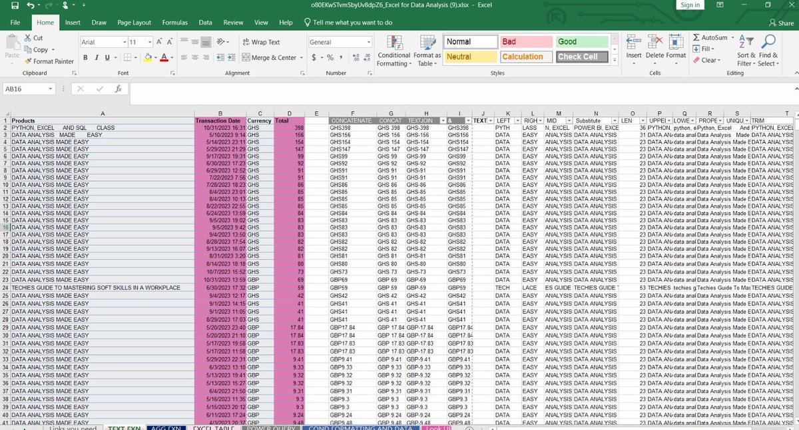
Task: Go to the Data ribbon tab
Action: pos(206,23)
